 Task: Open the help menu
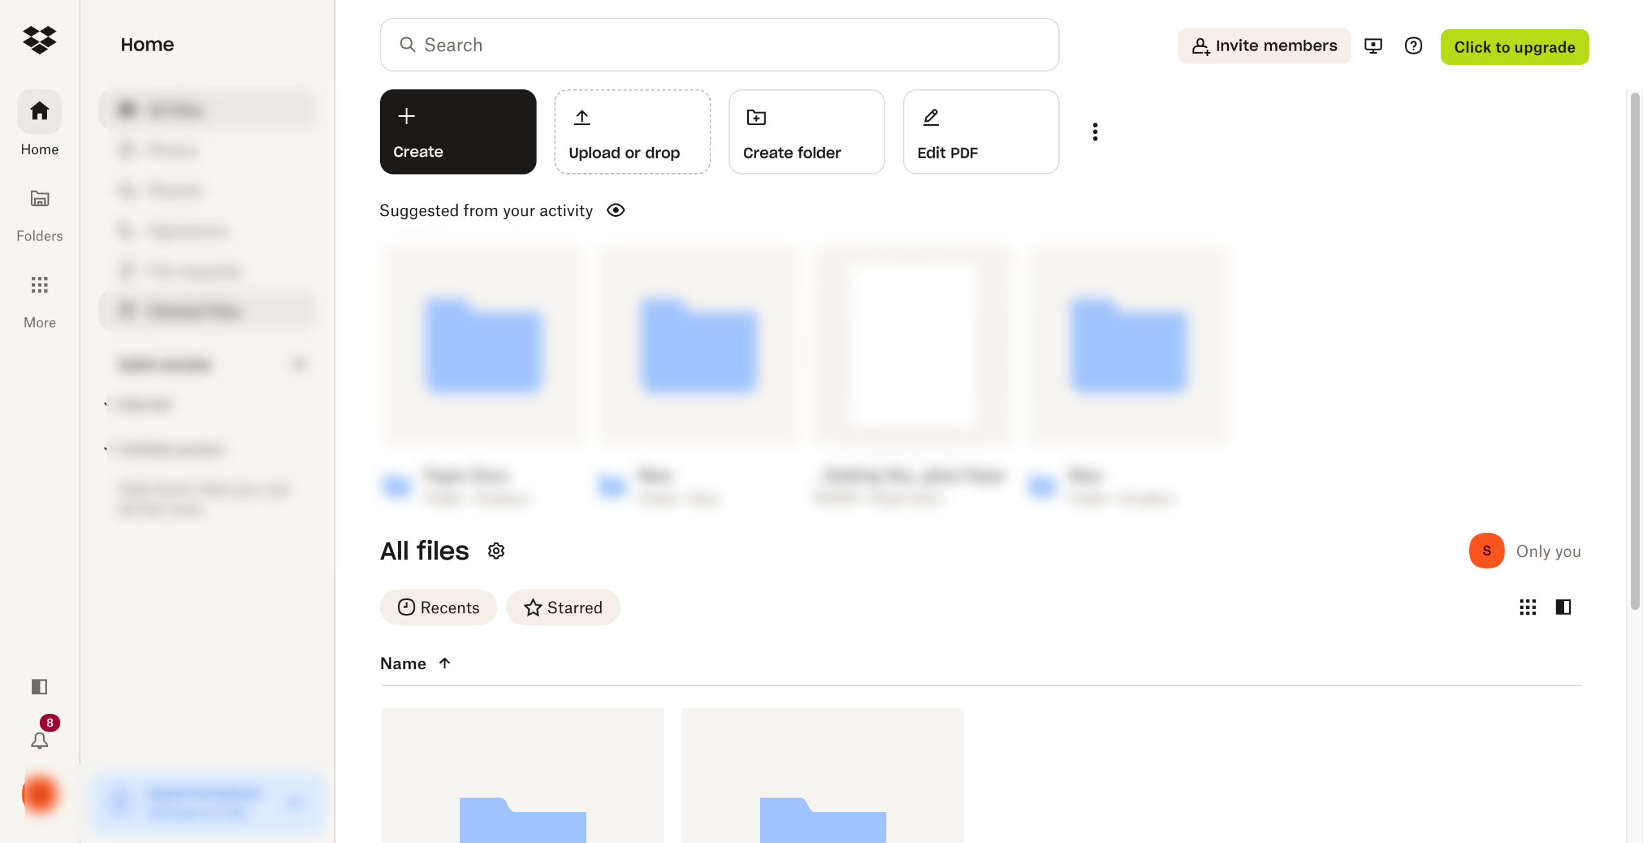1413,46
